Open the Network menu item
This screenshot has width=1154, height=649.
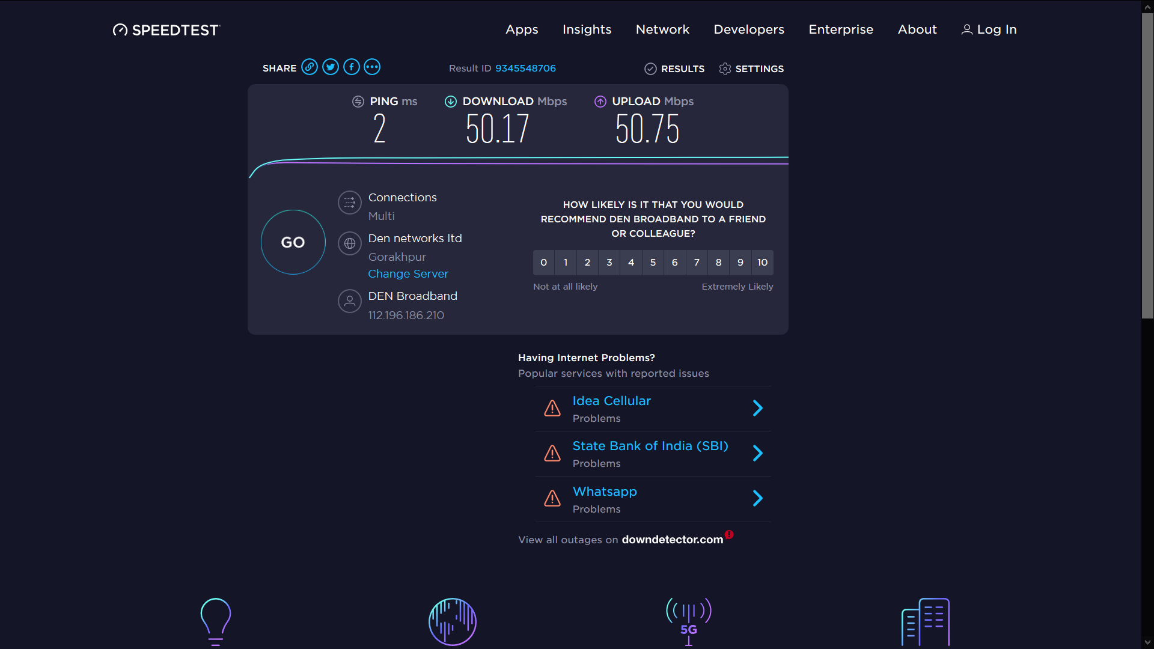click(662, 29)
